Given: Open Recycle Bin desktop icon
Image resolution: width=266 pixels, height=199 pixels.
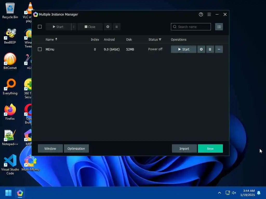Looking at the screenshot, I should click(x=10, y=10).
